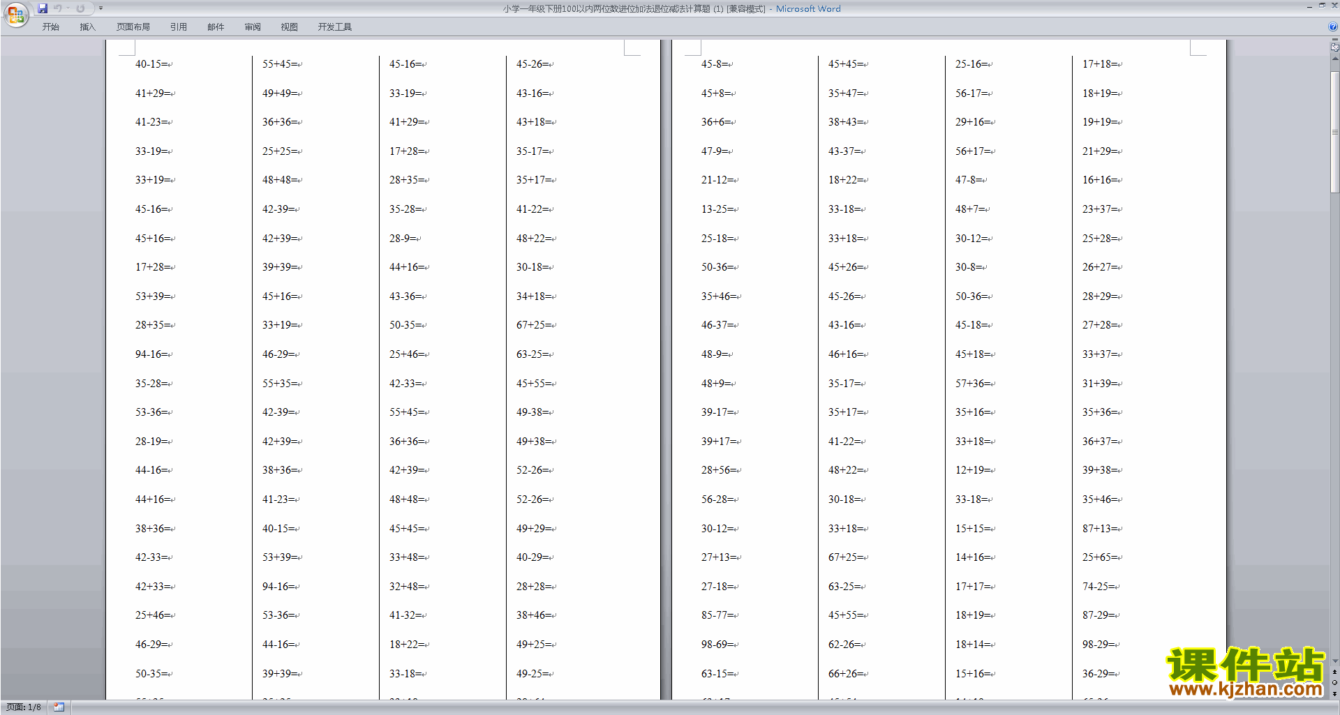The width and height of the screenshot is (1340, 715).
Task: Click the 'Microsoft Word' title bar text
Action: tap(808, 9)
